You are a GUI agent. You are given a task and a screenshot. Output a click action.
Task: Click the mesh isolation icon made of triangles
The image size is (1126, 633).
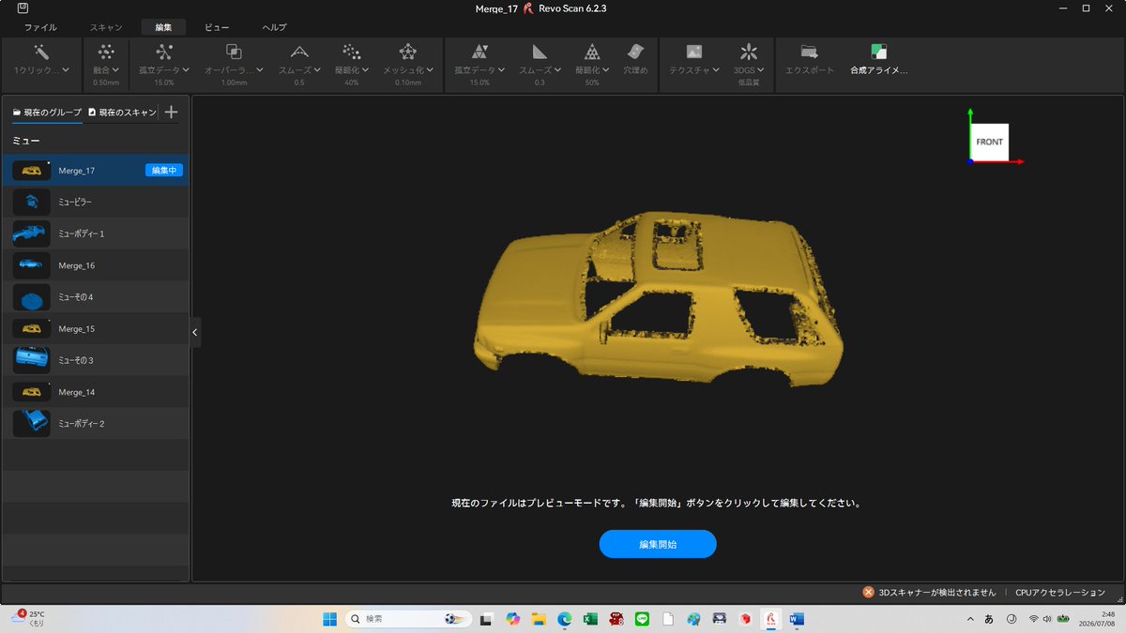[479, 52]
